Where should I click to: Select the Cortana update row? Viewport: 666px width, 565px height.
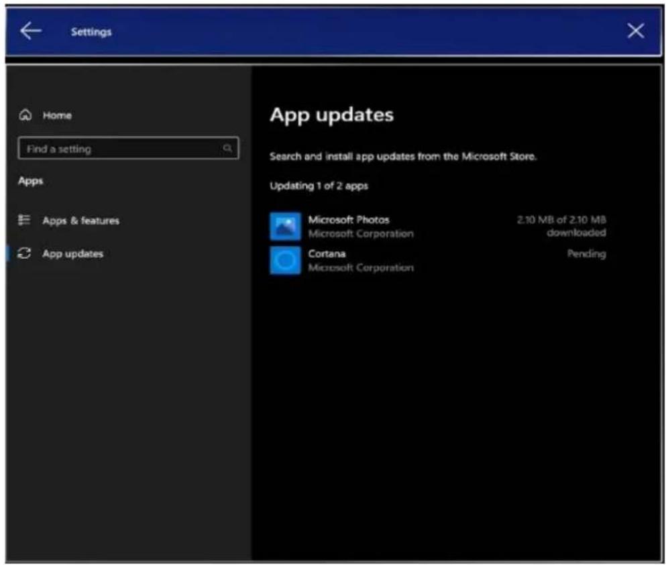tap(438, 260)
